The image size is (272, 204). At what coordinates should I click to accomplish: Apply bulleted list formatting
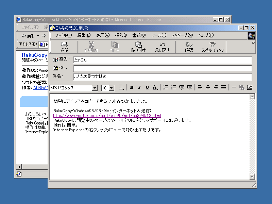173,87
